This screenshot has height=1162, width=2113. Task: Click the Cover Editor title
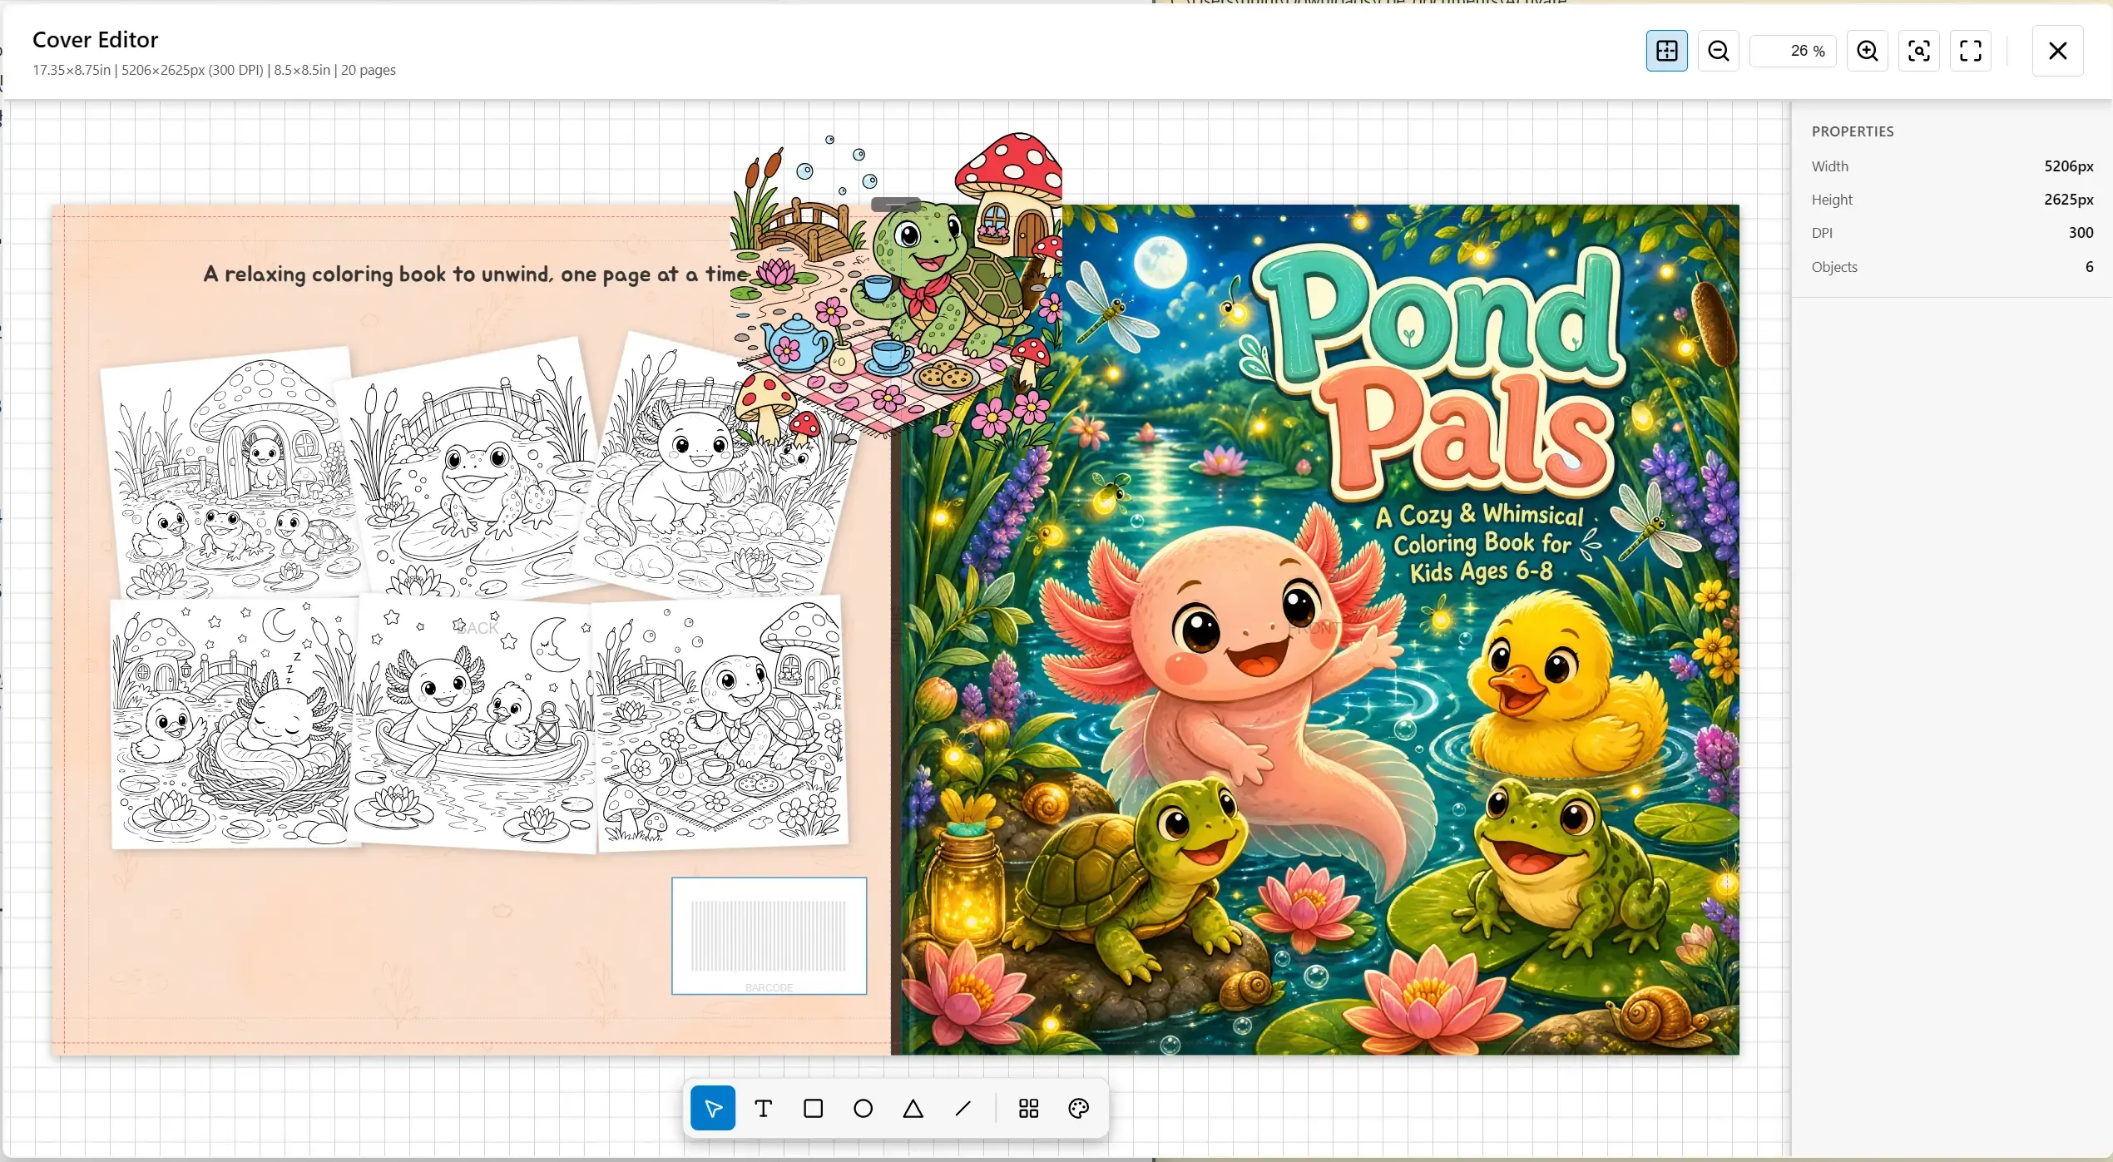click(x=95, y=40)
